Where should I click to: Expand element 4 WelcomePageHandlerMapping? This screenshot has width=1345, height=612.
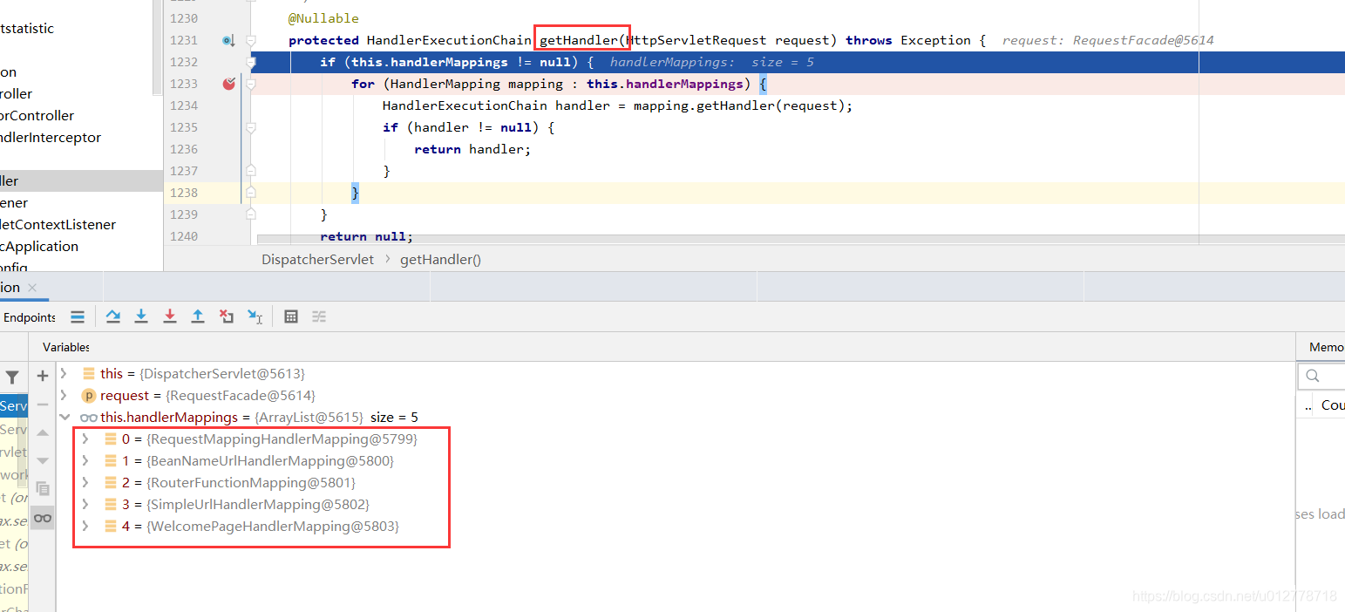[x=85, y=527]
